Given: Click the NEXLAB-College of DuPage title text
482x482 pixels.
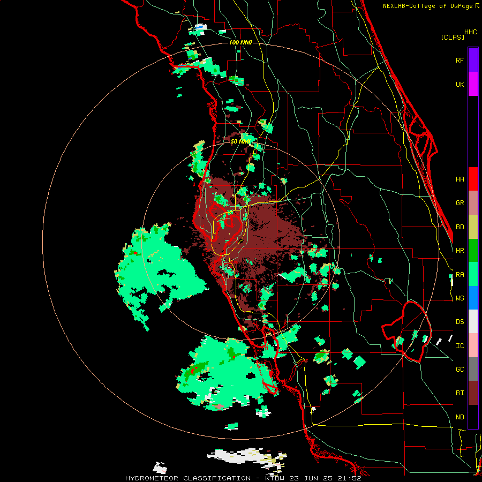Looking at the screenshot, I should coord(428,6).
